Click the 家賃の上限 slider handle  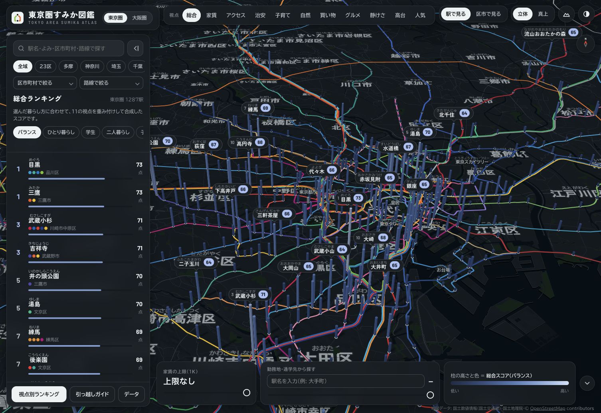pyautogui.click(x=247, y=393)
